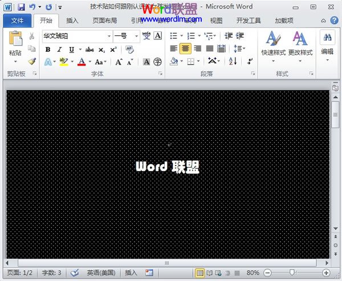Align the text to the right
The image size is (342, 281).
(198, 48)
